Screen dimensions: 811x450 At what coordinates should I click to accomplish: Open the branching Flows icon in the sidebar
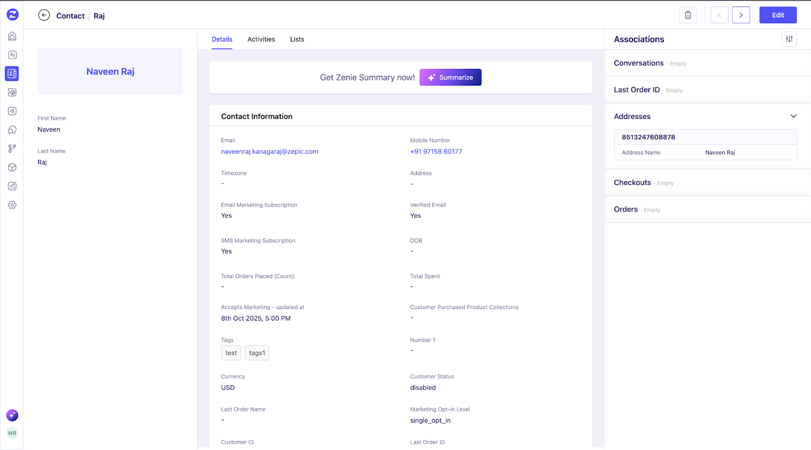click(x=12, y=149)
